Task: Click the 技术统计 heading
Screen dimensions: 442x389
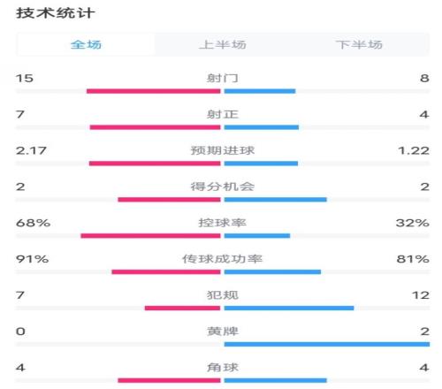Action: tap(56, 13)
